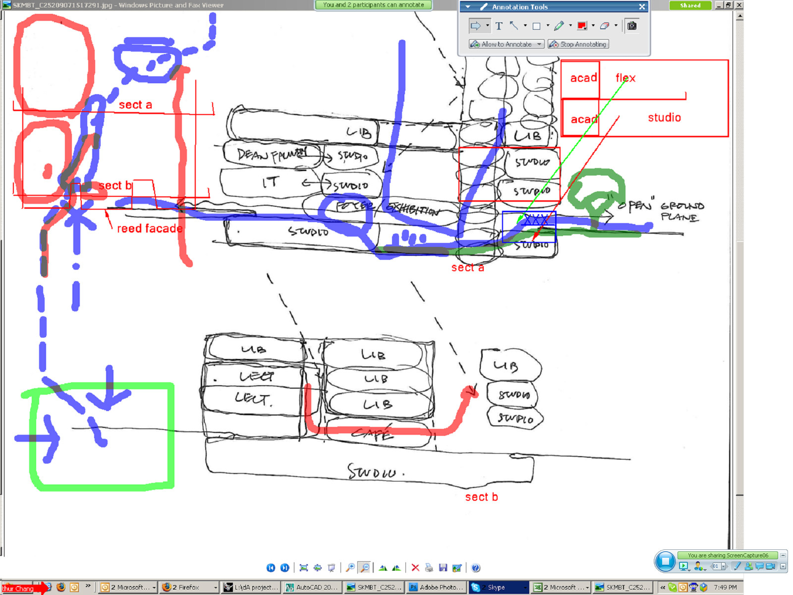The height and width of the screenshot is (595, 793).
Task: Go to the Next Image in viewer
Action: click(284, 568)
